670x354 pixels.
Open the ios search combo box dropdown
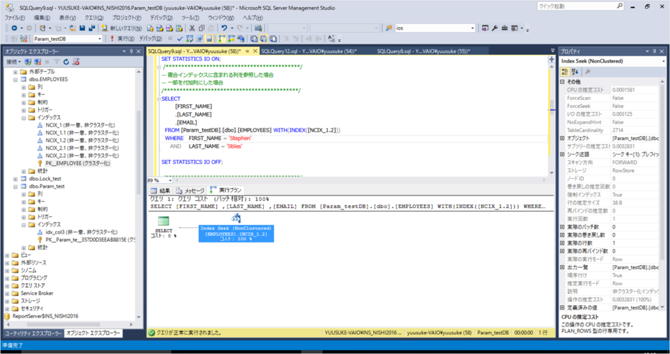[472, 27]
